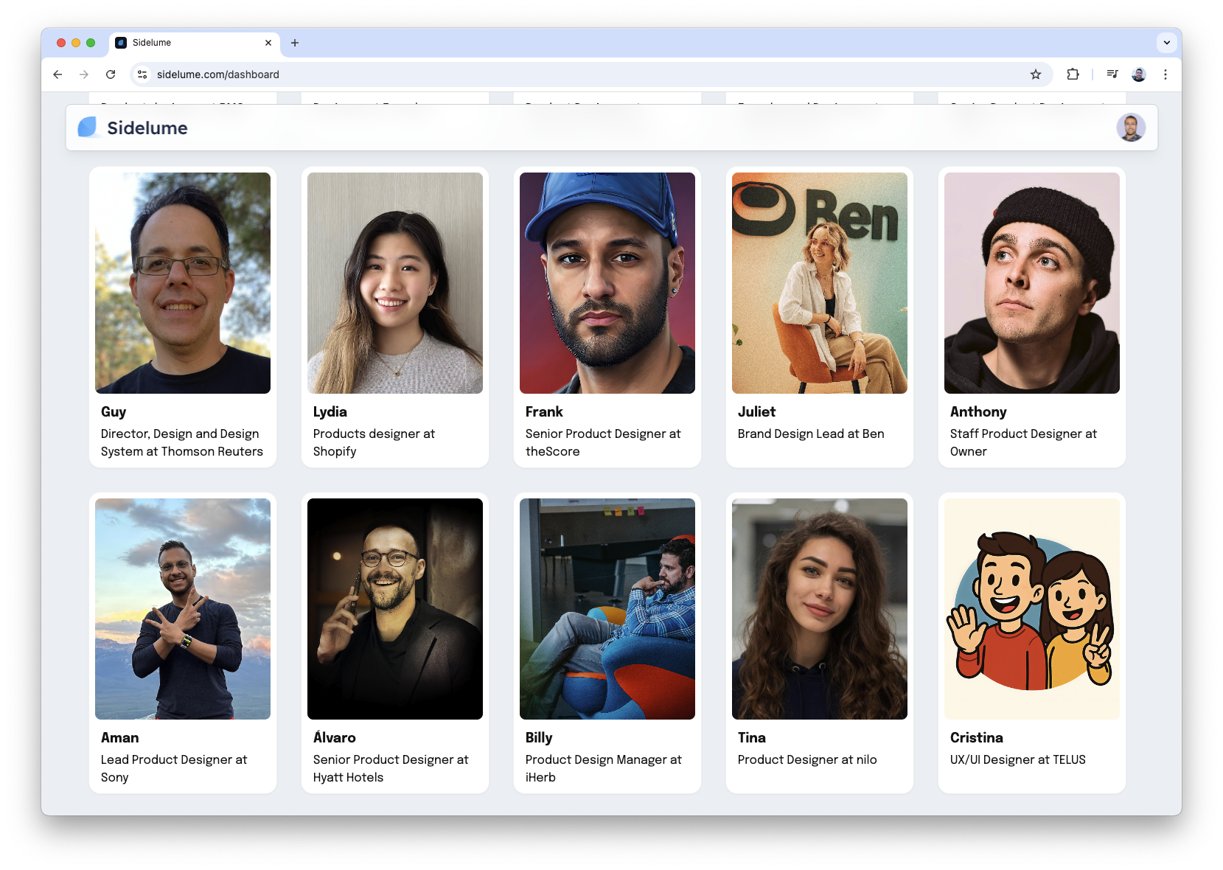
Task: Open Juliet's profile photo
Action: coord(820,283)
